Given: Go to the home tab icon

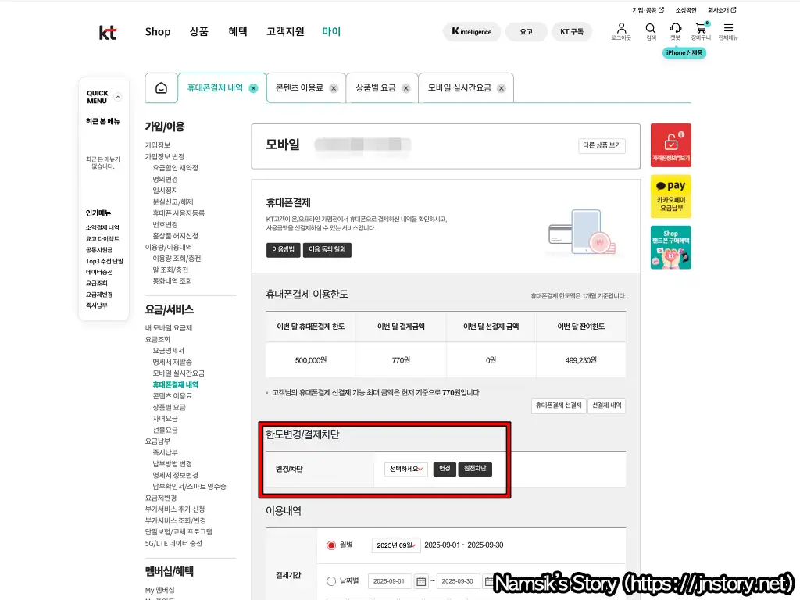Looking at the screenshot, I should [x=161, y=88].
